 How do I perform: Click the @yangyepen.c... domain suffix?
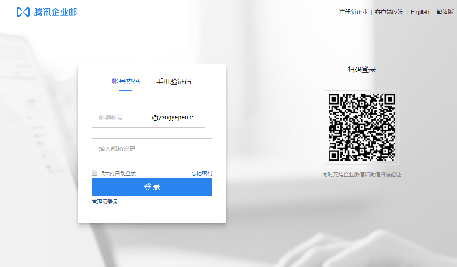[x=175, y=117]
